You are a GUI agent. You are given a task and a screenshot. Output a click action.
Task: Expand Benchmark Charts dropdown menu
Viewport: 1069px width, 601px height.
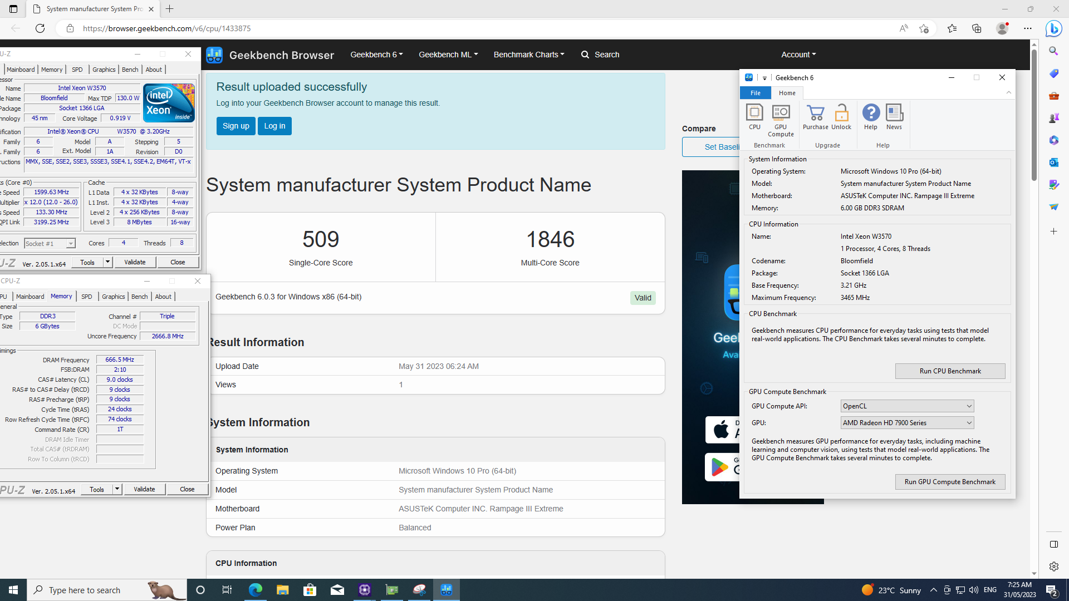click(529, 55)
